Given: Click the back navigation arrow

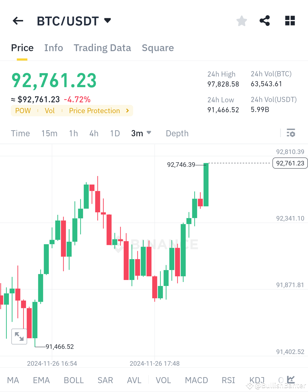Looking at the screenshot, I should (18, 21).
